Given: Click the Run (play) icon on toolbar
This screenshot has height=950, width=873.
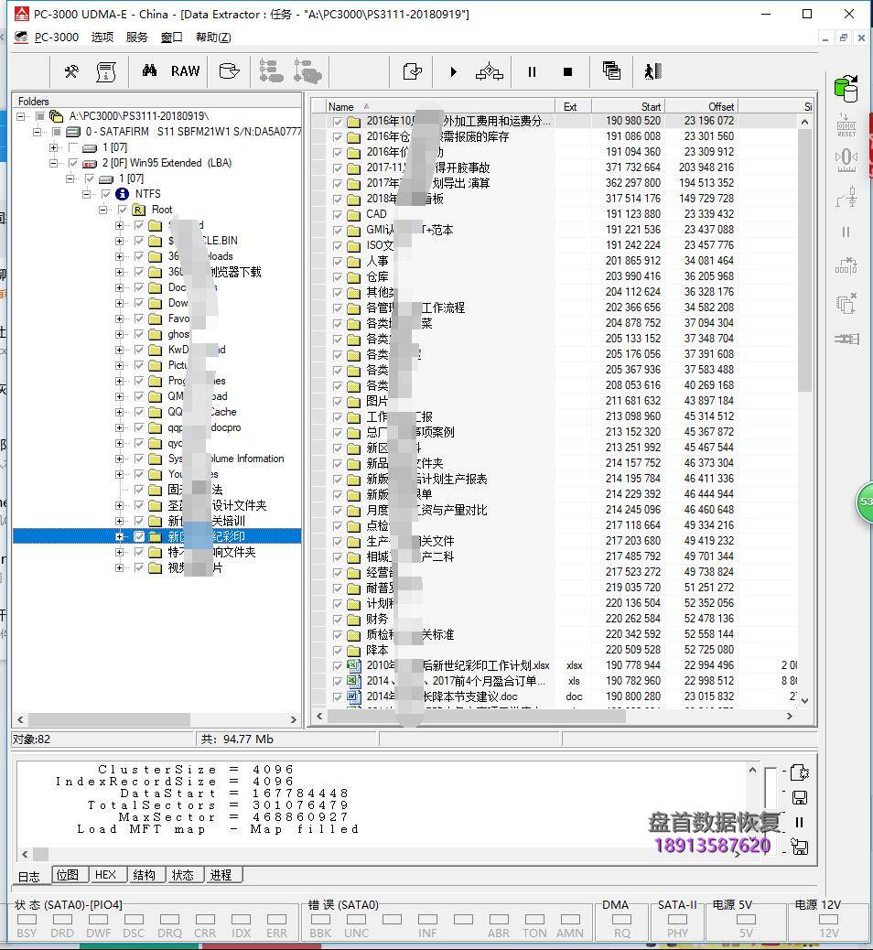Looking at the screenshot, I should click(453, 70).
